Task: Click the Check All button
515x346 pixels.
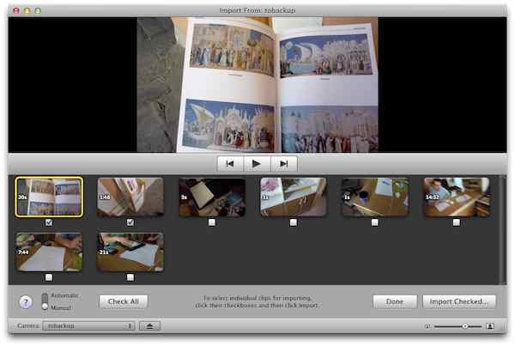Action: coord(124,301)
